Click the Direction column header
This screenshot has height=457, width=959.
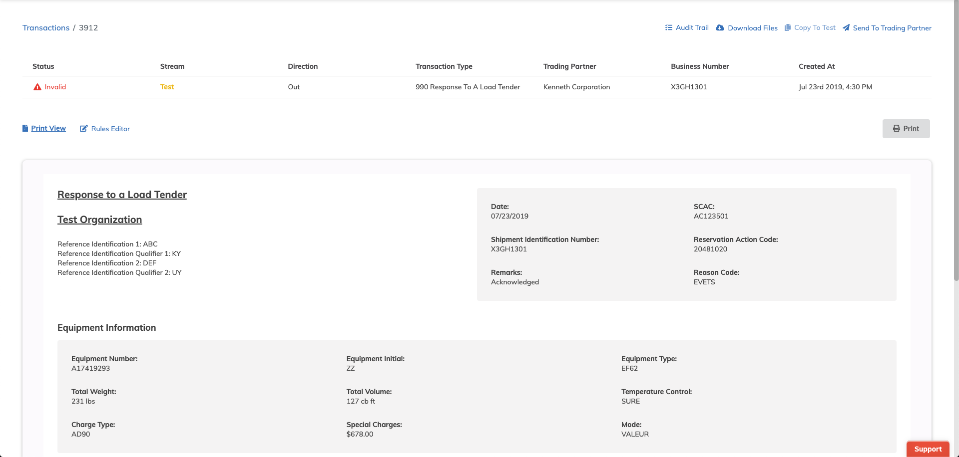(x=303, y=66)
